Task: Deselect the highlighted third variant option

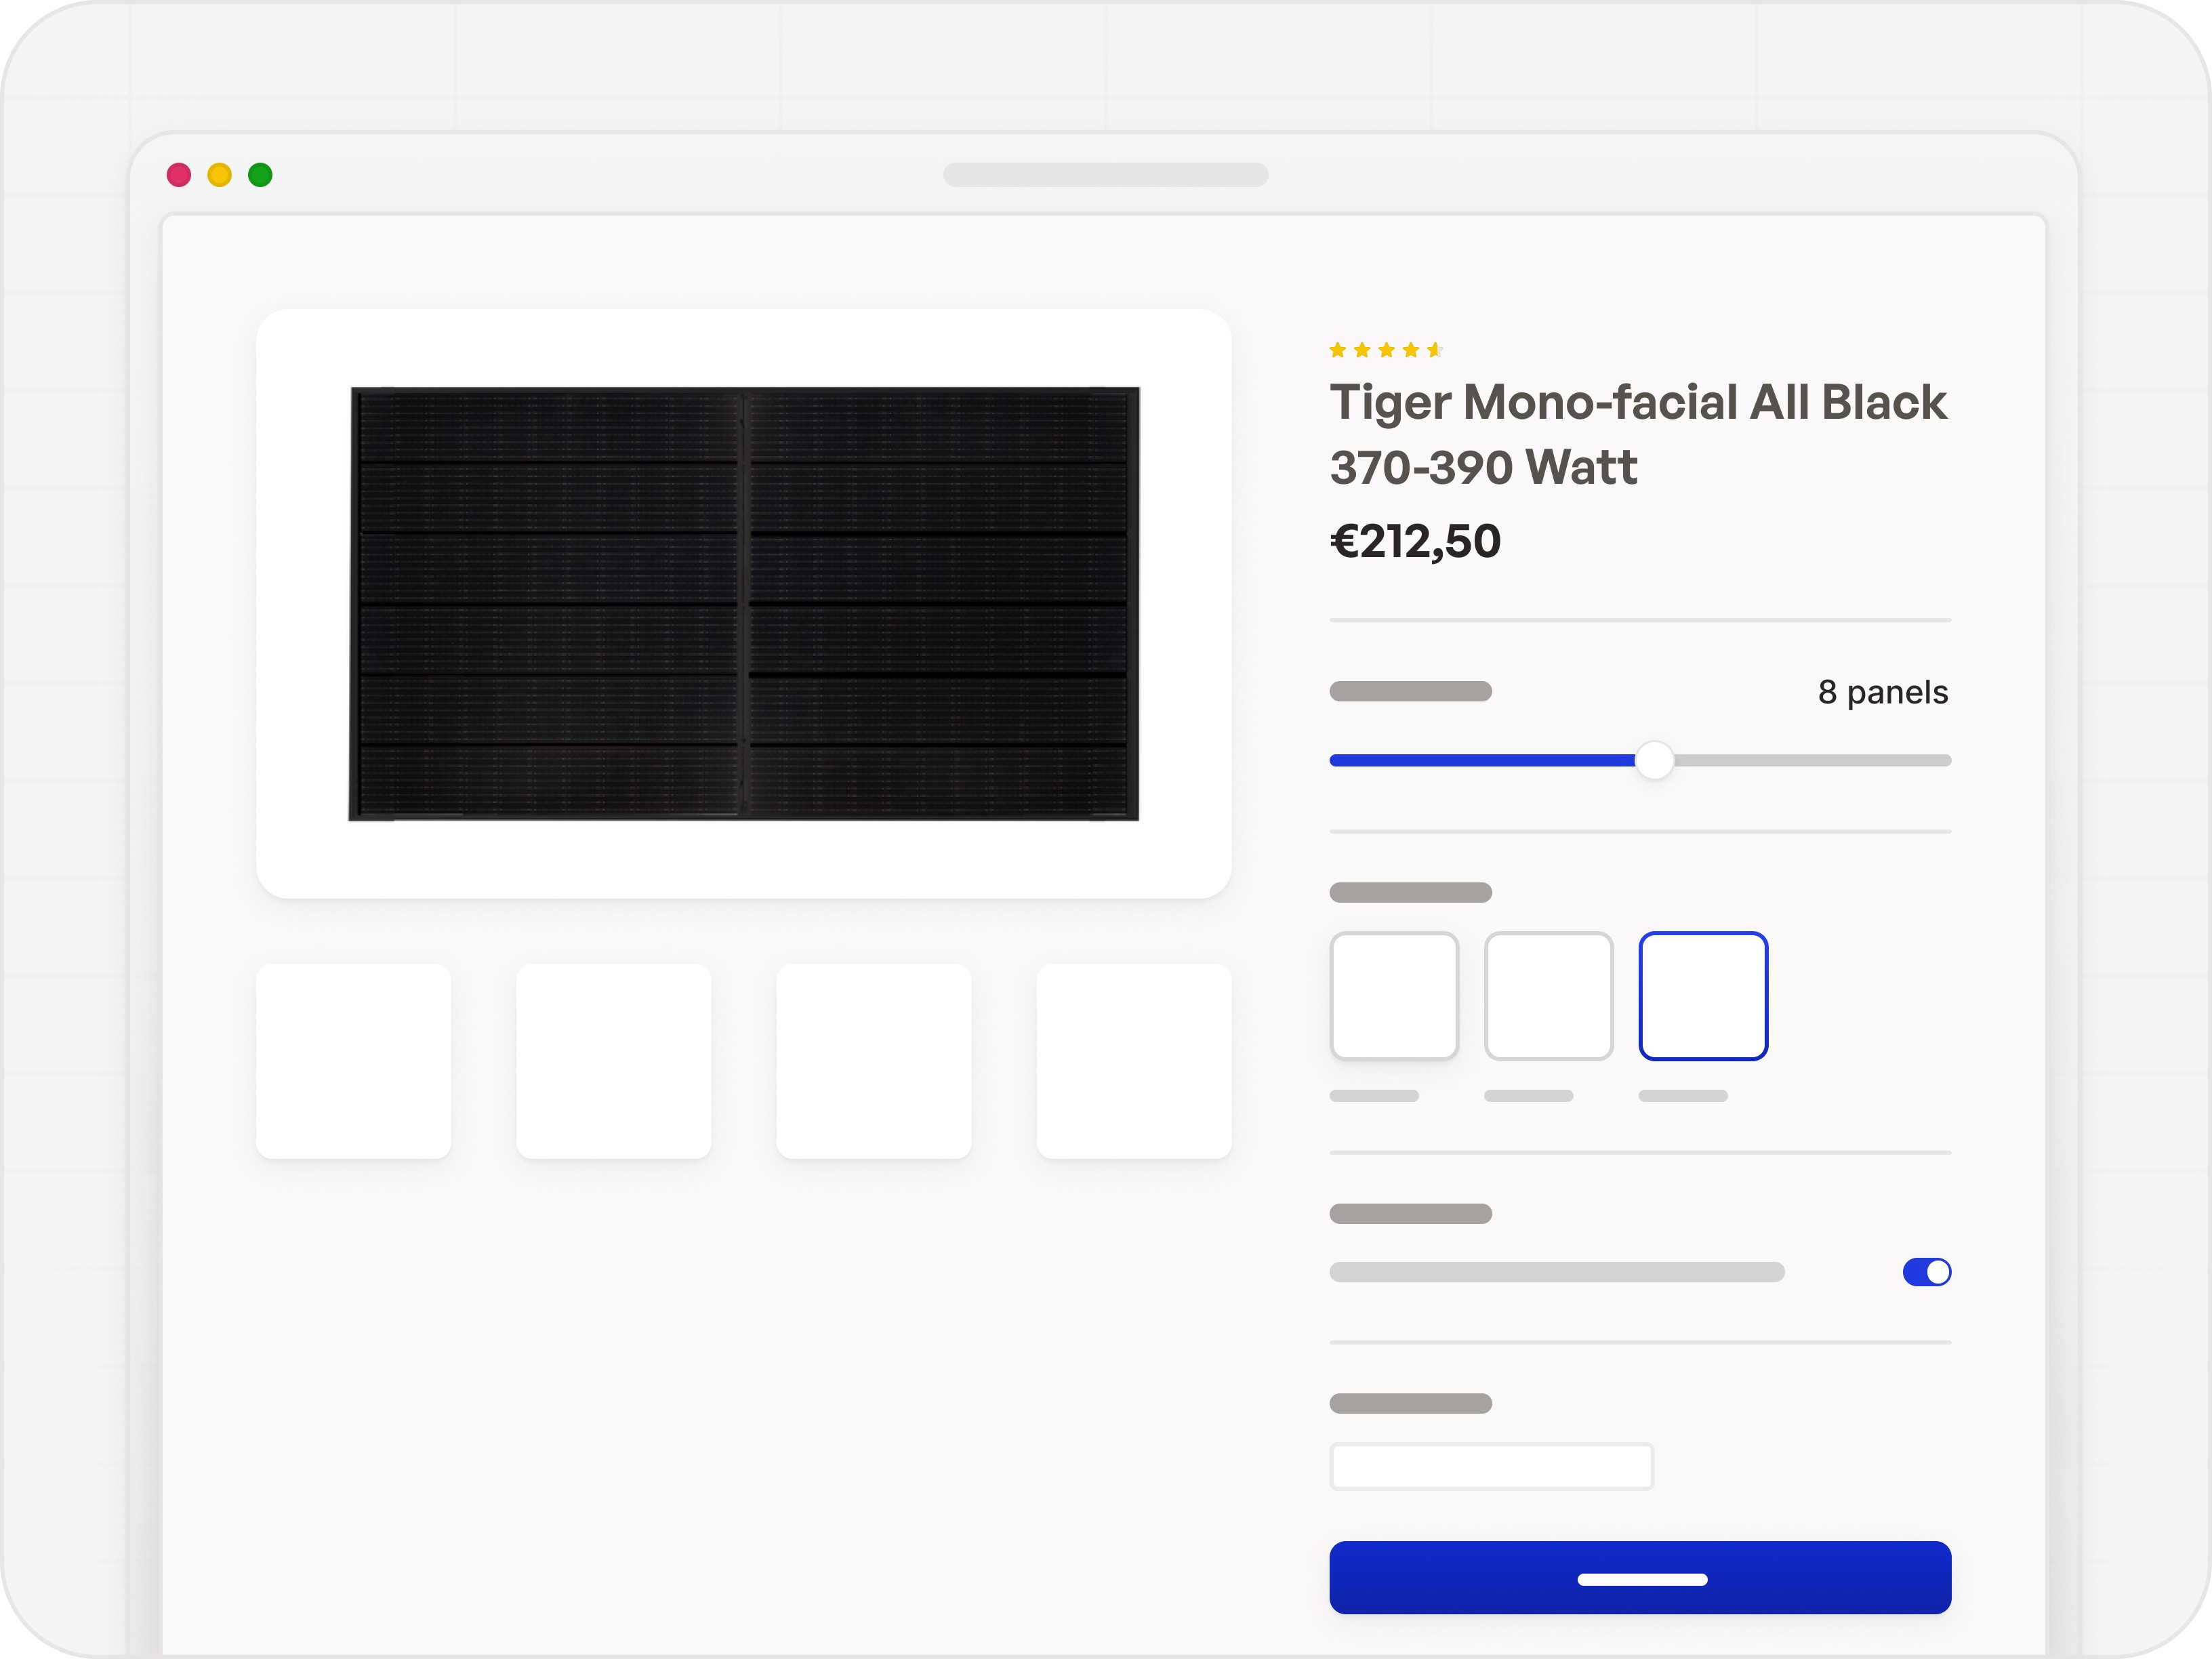Action: click(x=1704, y=995)
